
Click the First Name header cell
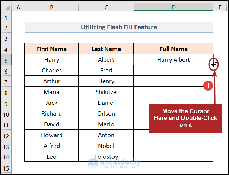point(51,49)
